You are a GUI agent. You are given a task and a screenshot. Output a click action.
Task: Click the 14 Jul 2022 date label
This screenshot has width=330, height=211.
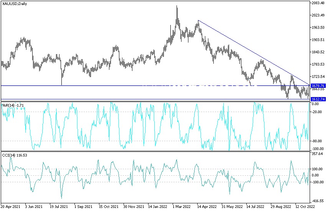[x=255, y=206]
